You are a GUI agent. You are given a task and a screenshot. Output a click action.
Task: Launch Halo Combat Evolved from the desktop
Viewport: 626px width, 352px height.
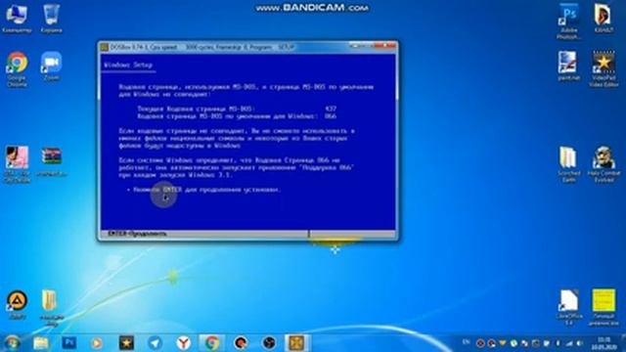(x=604, y=164)
